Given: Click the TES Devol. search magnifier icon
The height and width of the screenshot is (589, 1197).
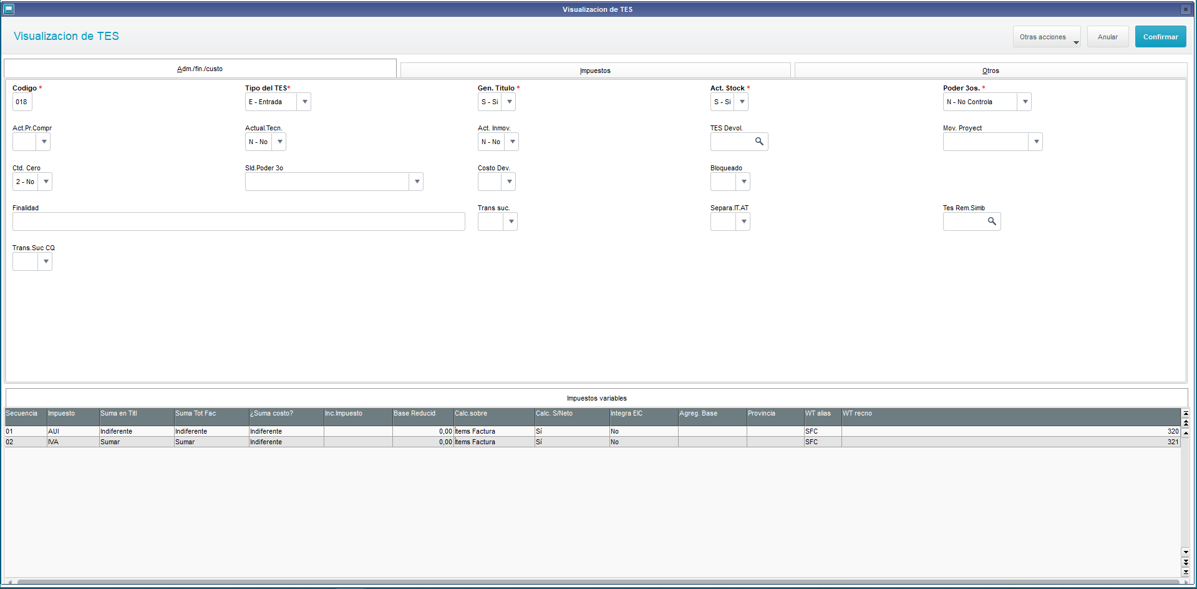Looking at the screenshot, I should [x=759, y=142].
